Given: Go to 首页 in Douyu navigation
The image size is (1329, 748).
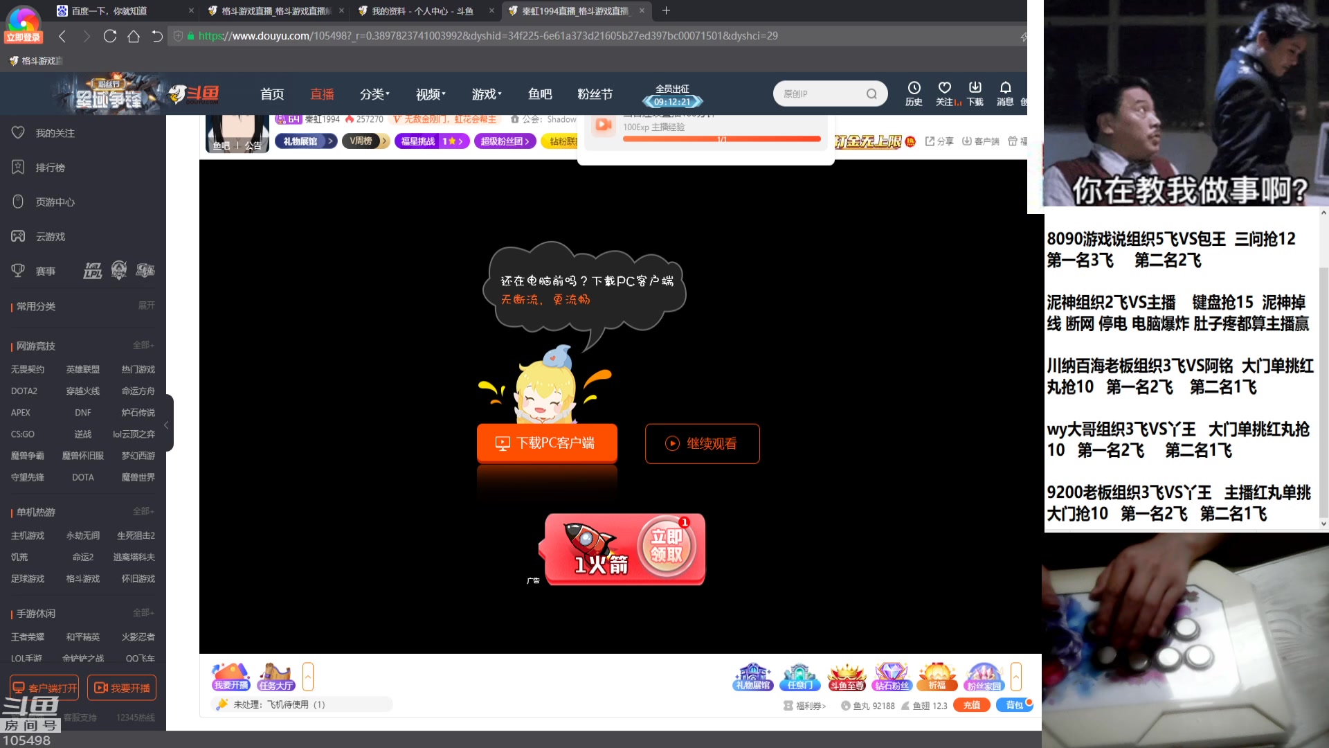Looking at the screenshot, I should [272, 94].
